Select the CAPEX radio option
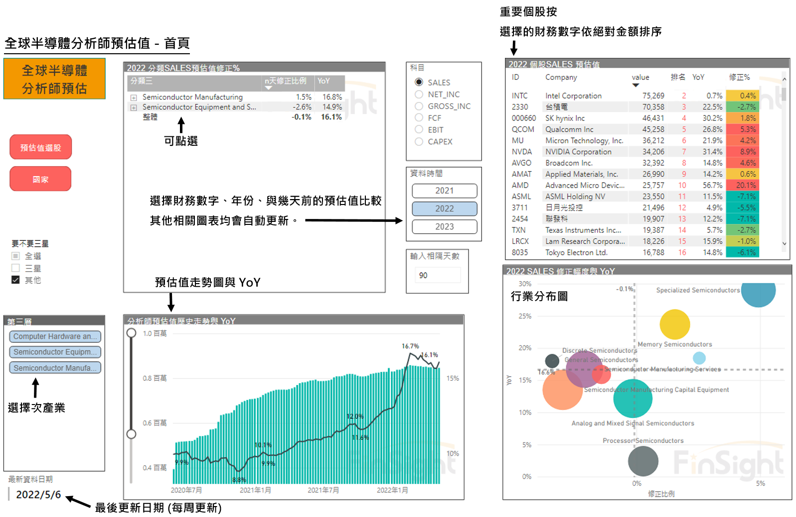The image size is (796, 517). point(419,142)
